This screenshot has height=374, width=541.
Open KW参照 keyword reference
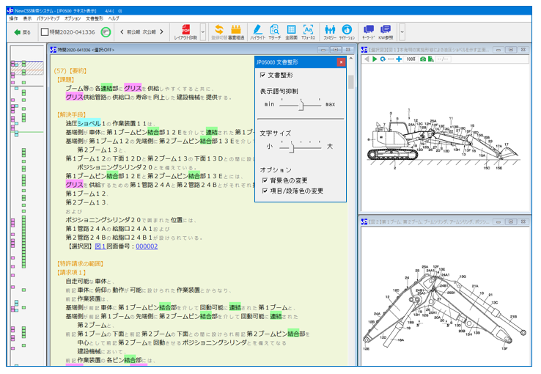386,32
